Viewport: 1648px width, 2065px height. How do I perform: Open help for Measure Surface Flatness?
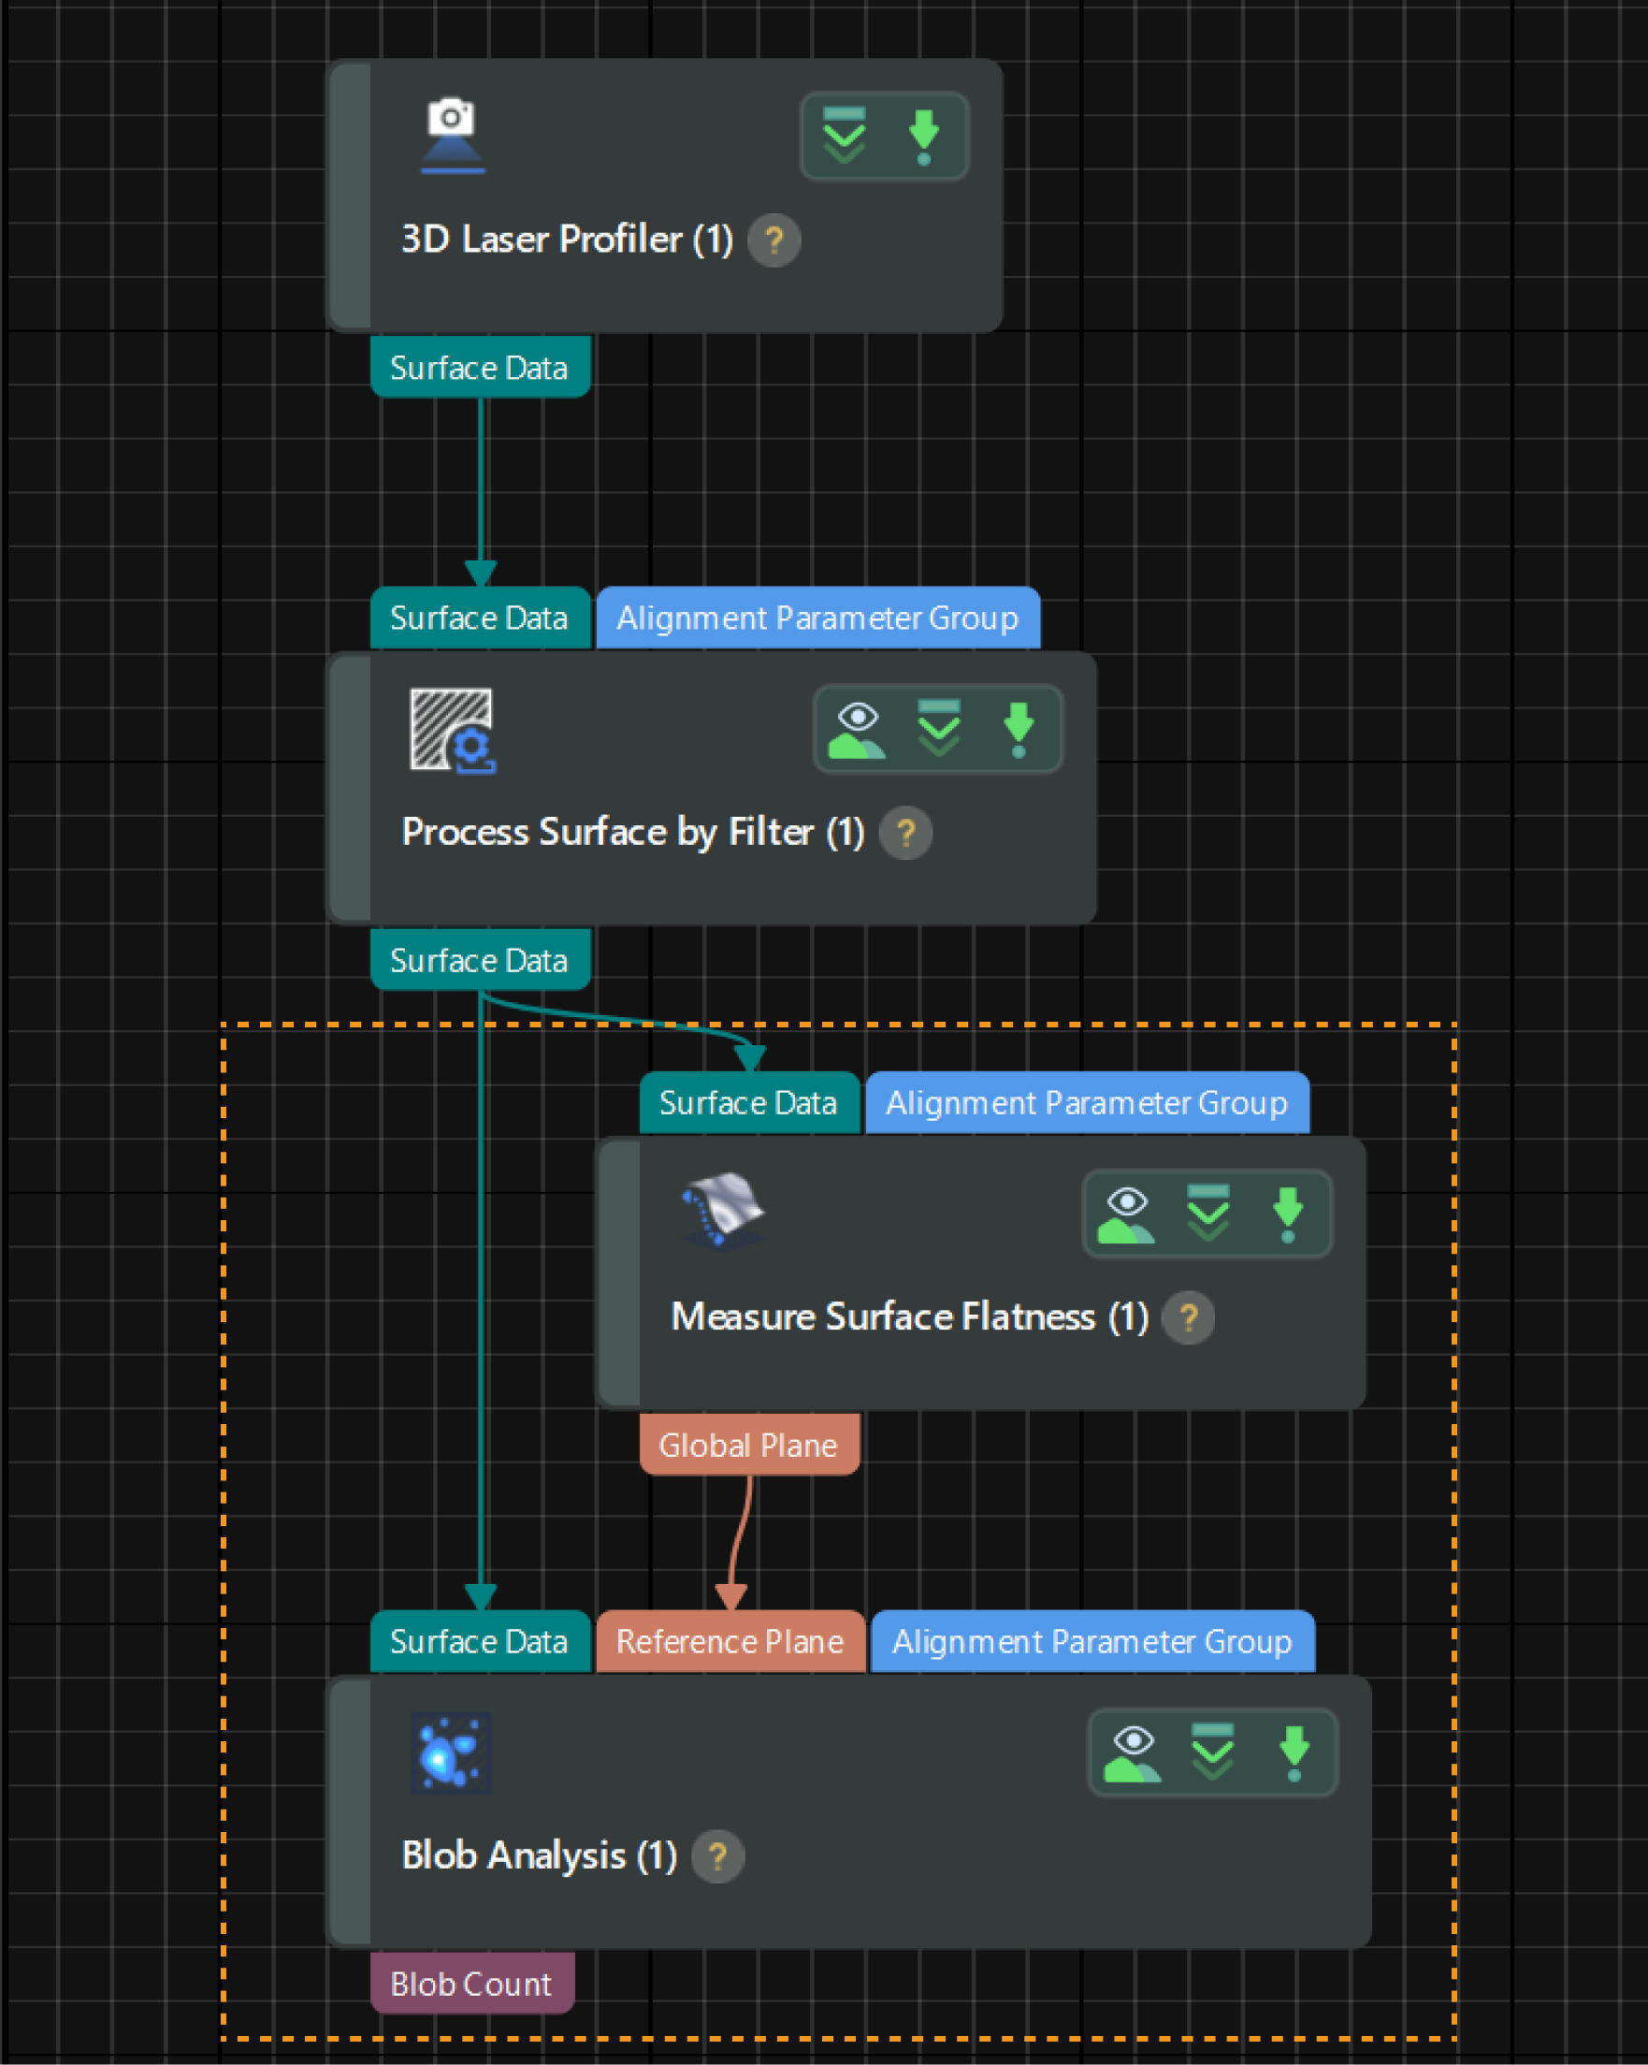pos(1188,1318)
